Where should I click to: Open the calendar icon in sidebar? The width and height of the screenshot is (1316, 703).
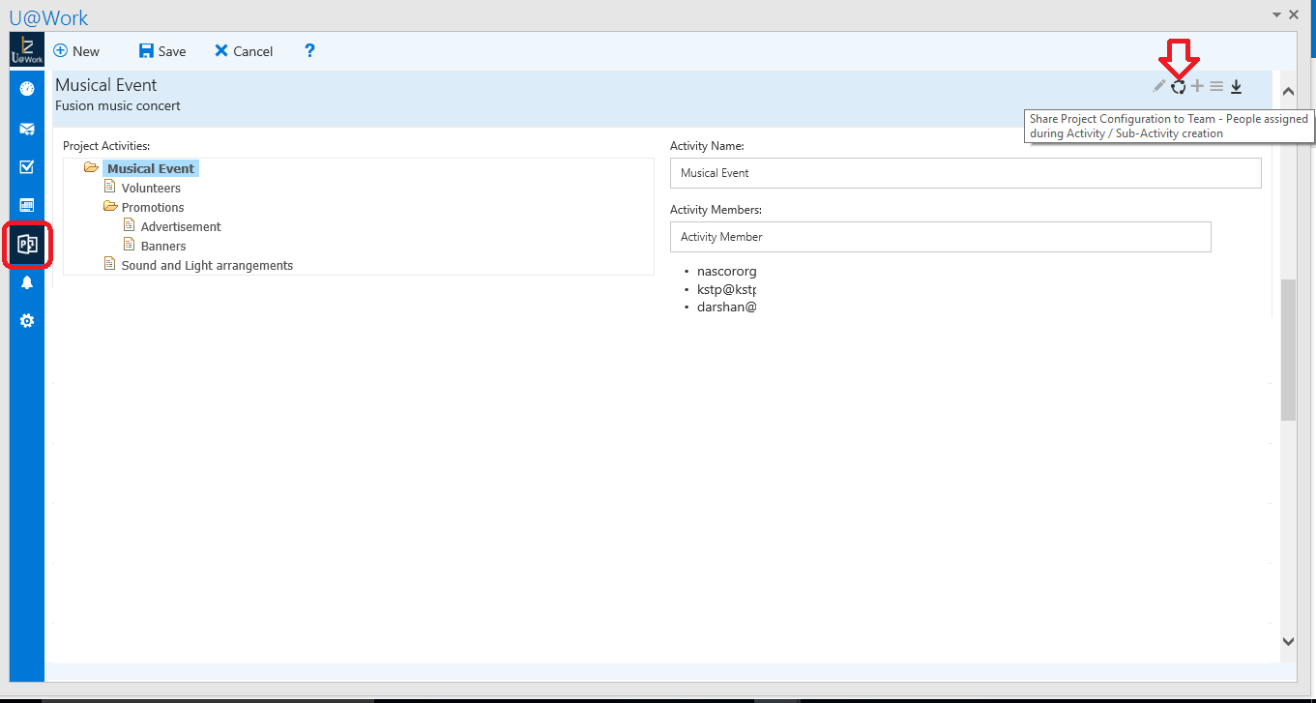(27, 205)
